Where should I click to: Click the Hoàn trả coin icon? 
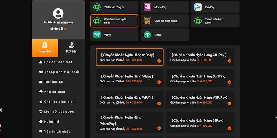pos(41,122)
